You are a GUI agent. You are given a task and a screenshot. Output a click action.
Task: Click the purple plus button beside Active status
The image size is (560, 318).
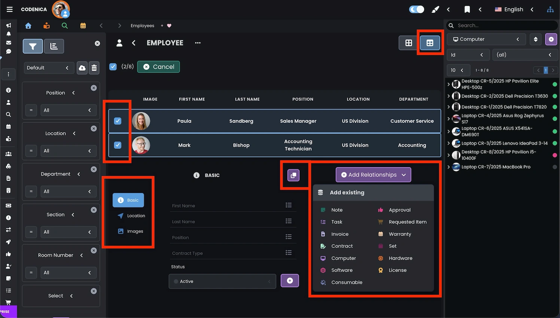290,281
